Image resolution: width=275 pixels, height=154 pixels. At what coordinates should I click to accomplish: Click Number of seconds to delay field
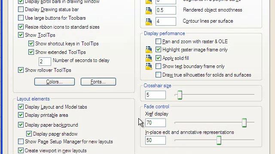[45, 62]
